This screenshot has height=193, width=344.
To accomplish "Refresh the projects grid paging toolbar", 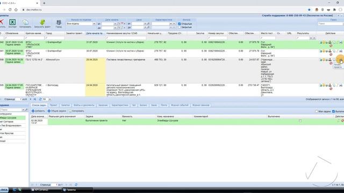I will (40, 99).
